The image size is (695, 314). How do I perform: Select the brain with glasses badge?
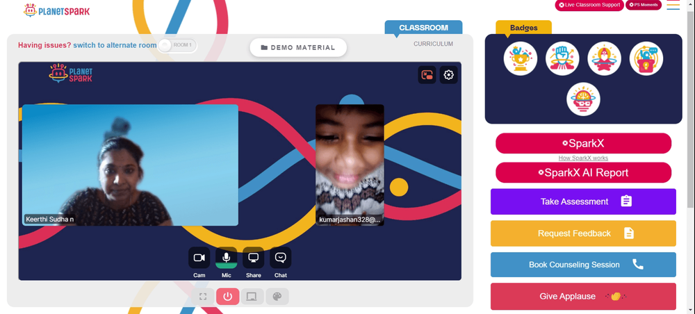tap(583, 99)
